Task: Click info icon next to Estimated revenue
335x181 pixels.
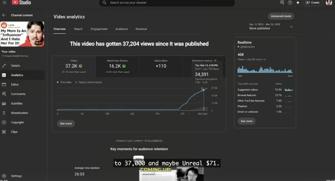Action: tap(215, 61)
